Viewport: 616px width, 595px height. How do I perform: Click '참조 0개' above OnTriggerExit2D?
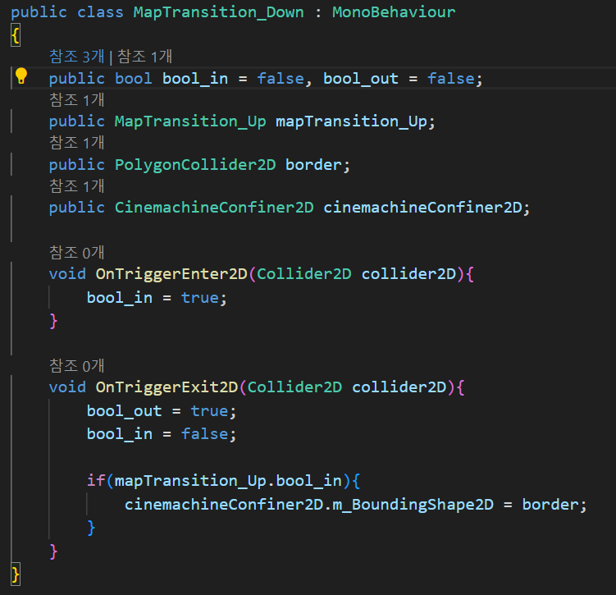coord(77,365)
